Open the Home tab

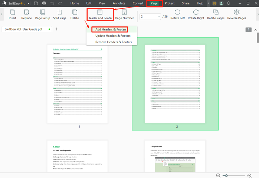coord(75,3)
